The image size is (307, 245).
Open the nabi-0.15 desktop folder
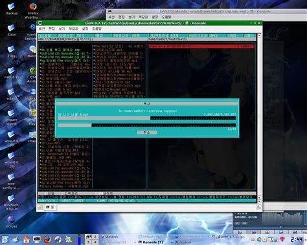click(x=11, y=72)
